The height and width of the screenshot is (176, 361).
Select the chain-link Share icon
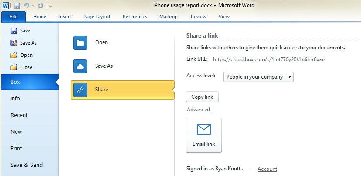coord(80,90)
